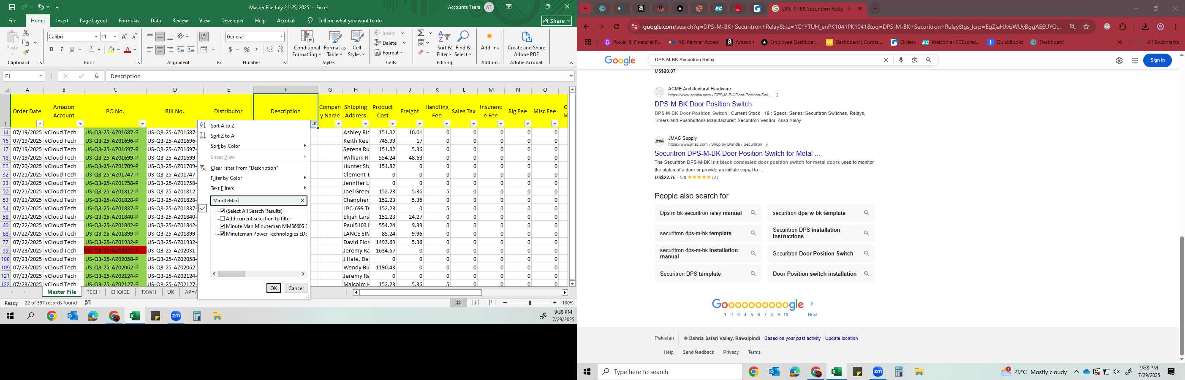1185x380 pixels.
Task: Click the Decrease Font Size icon
Action: [x=134, y=36]
